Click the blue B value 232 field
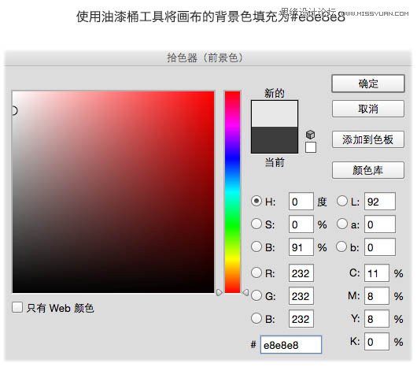Image resolution: width=417 pixels, height=367 pixels. click(301, 319)
